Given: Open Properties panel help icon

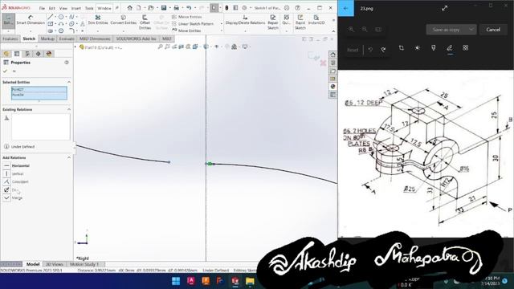Looking at the screenshot, I should (67, 63).
